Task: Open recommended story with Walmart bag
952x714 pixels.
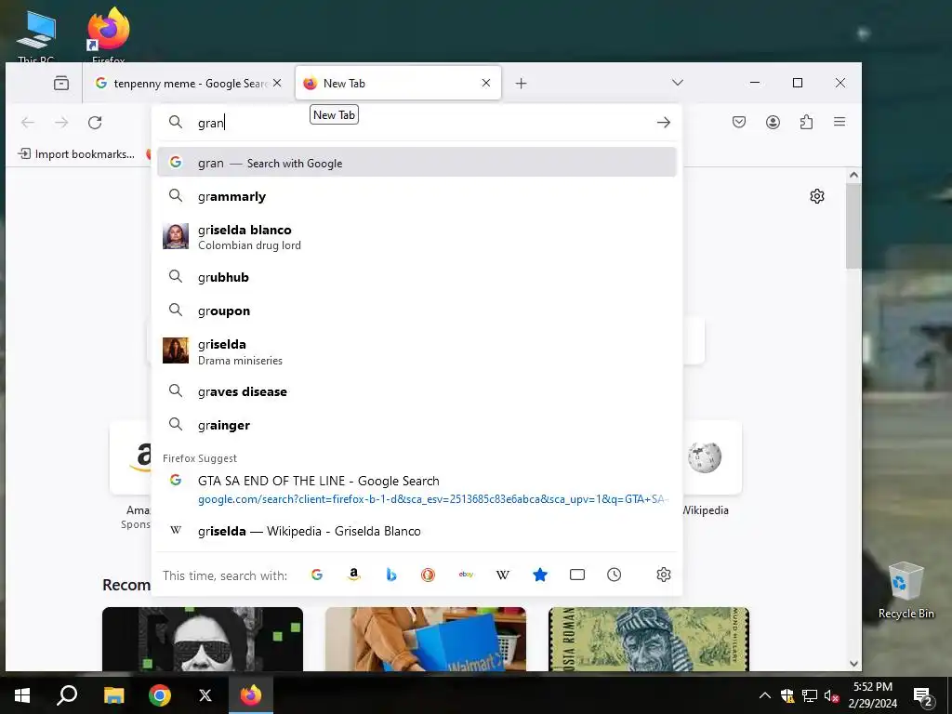Action: coord(426,639)
